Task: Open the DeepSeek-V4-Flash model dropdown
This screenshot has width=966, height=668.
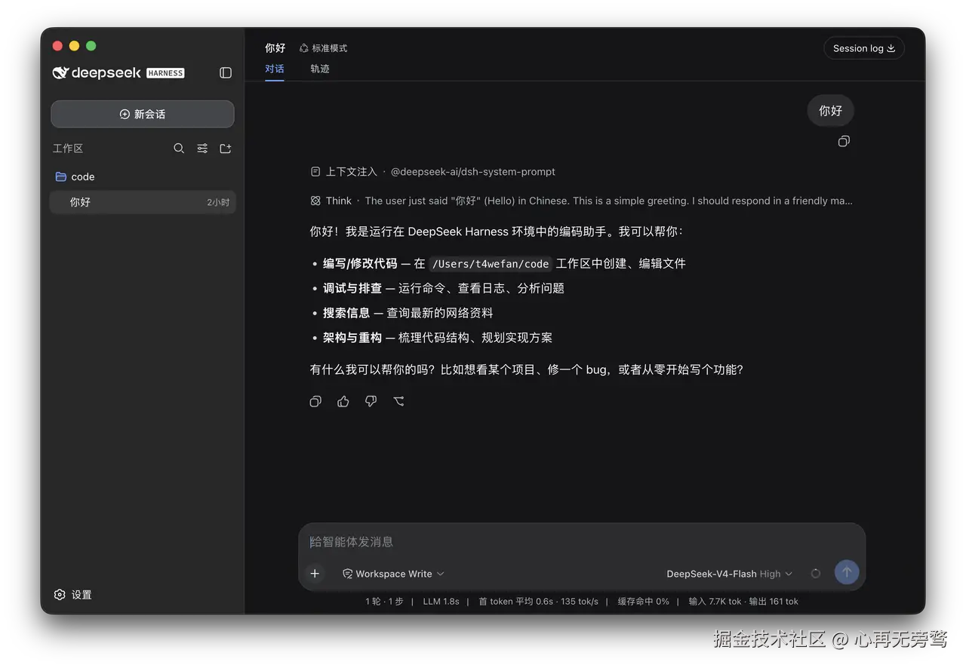Action: pyautogui.click(x=729, y=574)
